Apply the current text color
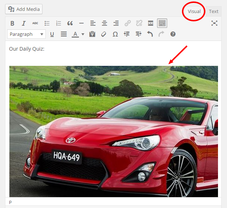Viewport: 227px width, 208px height. [x=75, y=34]
